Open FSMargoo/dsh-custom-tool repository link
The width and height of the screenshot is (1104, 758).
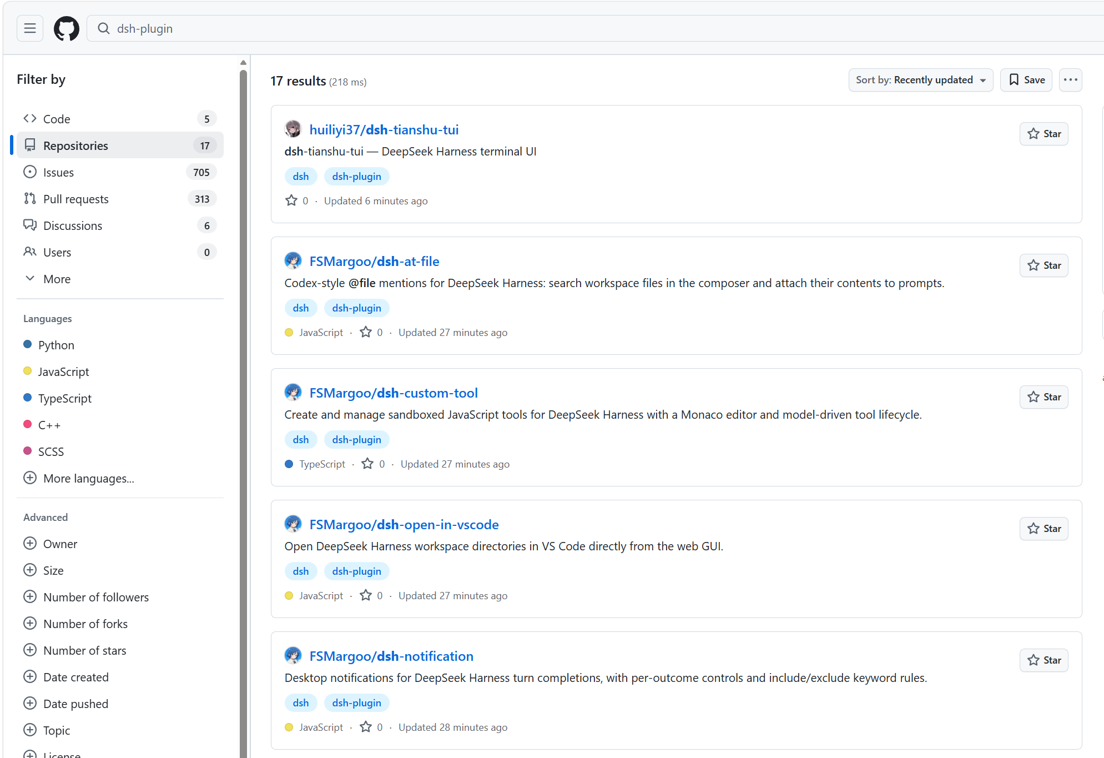point(394,393)
